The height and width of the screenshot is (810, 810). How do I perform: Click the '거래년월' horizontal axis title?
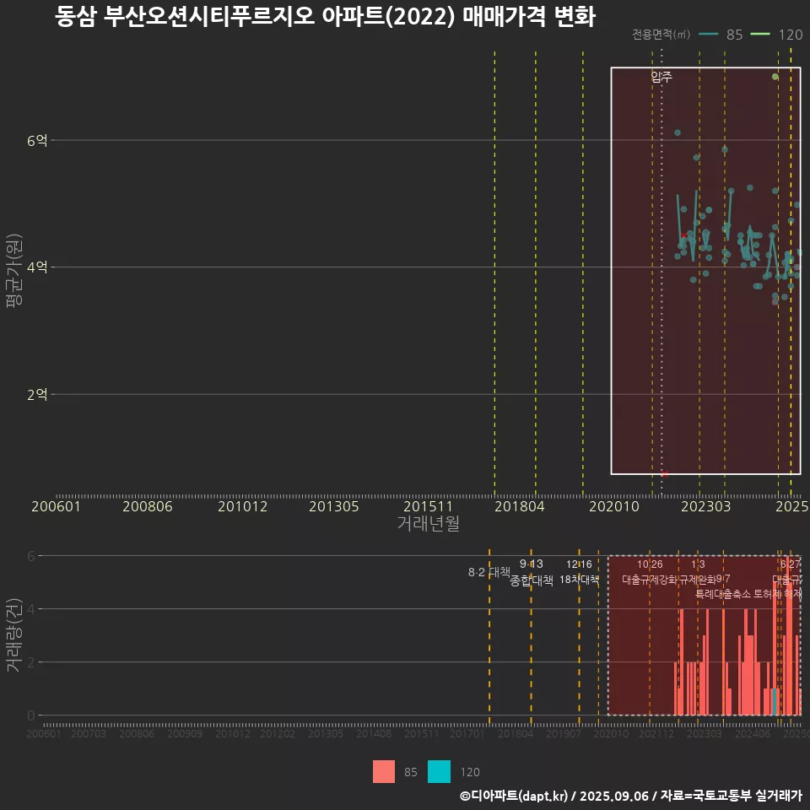[x=429, y=523]
